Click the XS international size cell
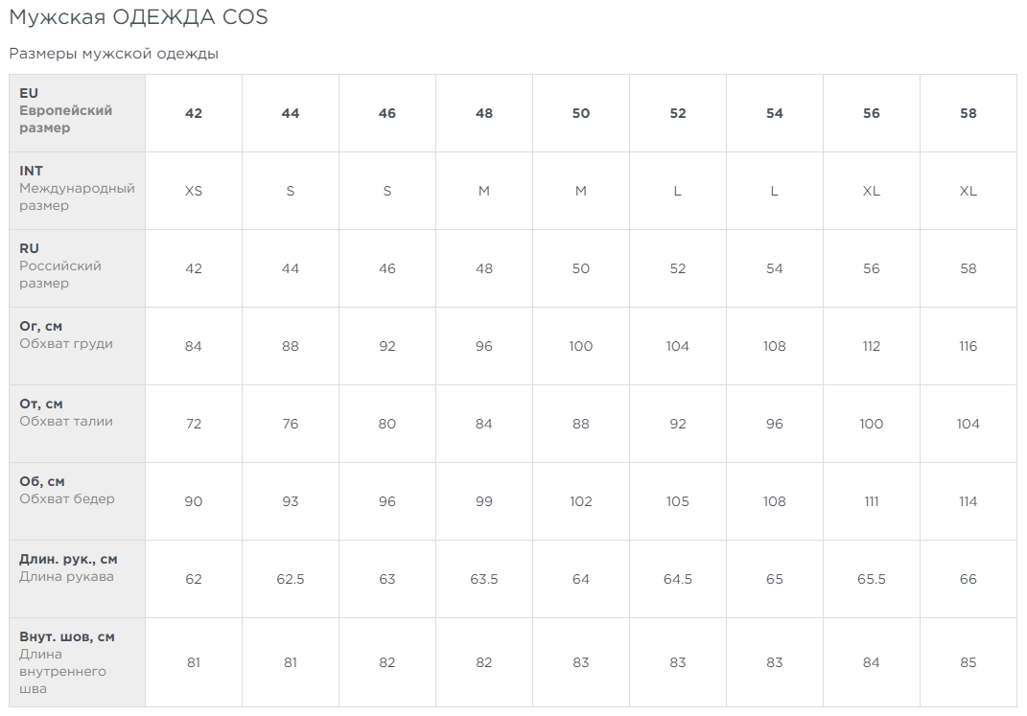The image size is (1027, 716). pyautogui.click(x=194, y=191)
